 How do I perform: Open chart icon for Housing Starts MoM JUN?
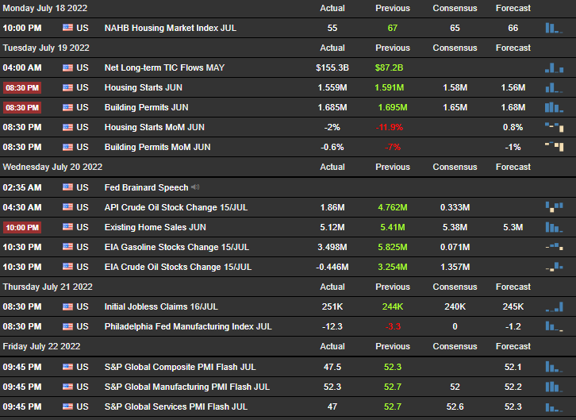(x=554, y=127)
